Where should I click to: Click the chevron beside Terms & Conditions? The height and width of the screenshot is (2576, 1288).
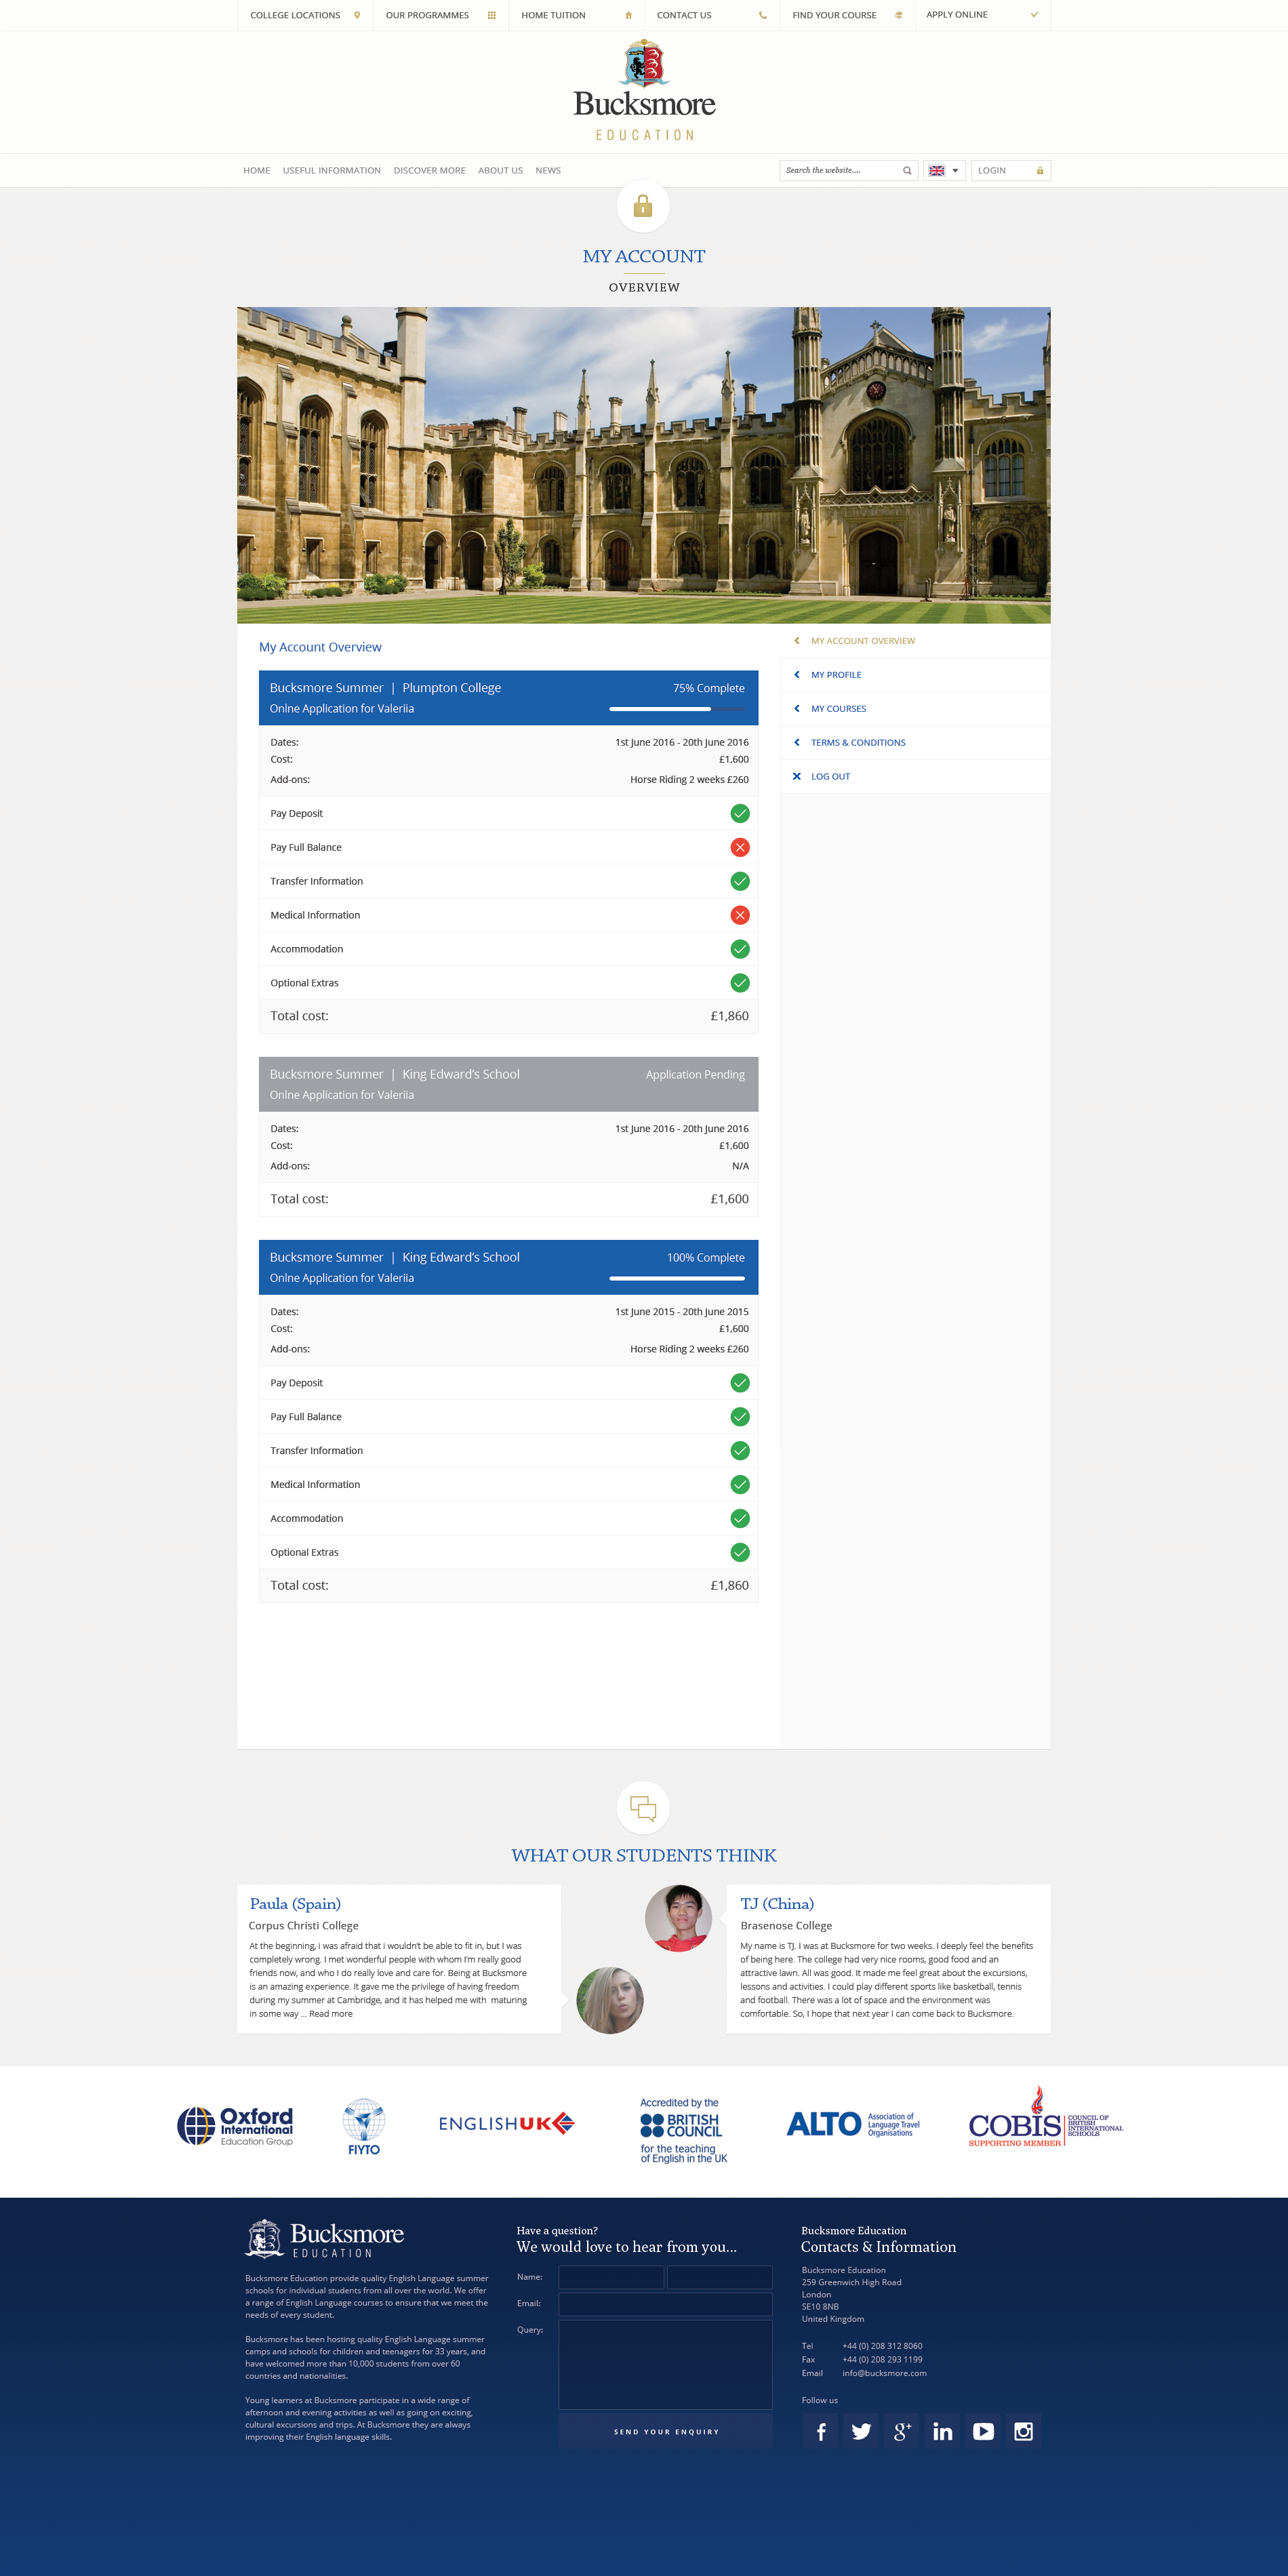(797, 742)
